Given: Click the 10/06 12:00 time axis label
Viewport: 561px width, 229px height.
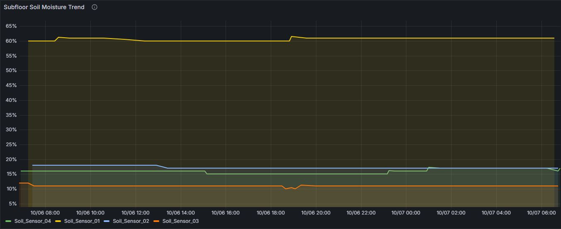Looking at the screenshot, I should (x=136, y=213).
